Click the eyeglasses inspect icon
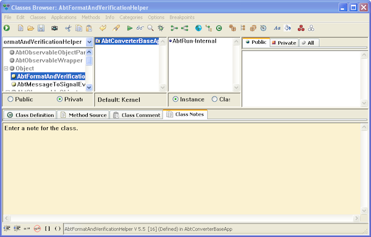 (140, 28)
